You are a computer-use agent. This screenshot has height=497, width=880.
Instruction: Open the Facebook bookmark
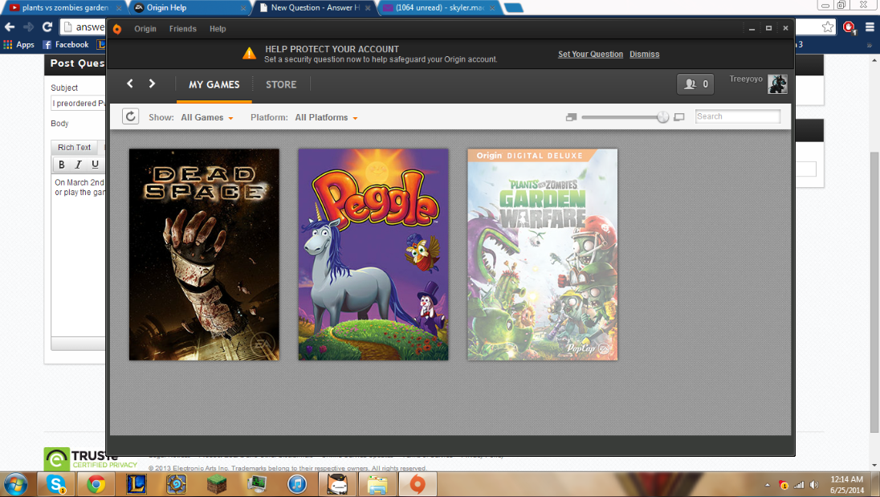tap(66, 44)
